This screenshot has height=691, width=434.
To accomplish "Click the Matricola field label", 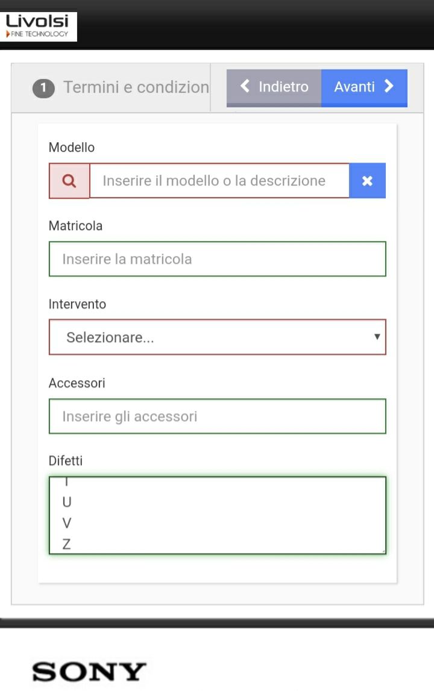I will (x=75, y=226).
